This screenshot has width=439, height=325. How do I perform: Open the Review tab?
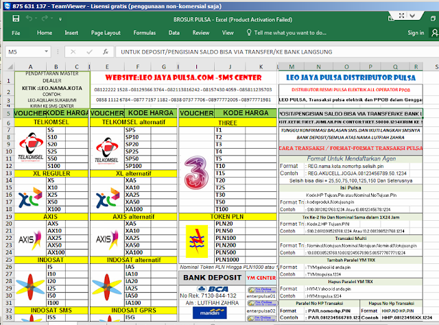tap(201, 33)
